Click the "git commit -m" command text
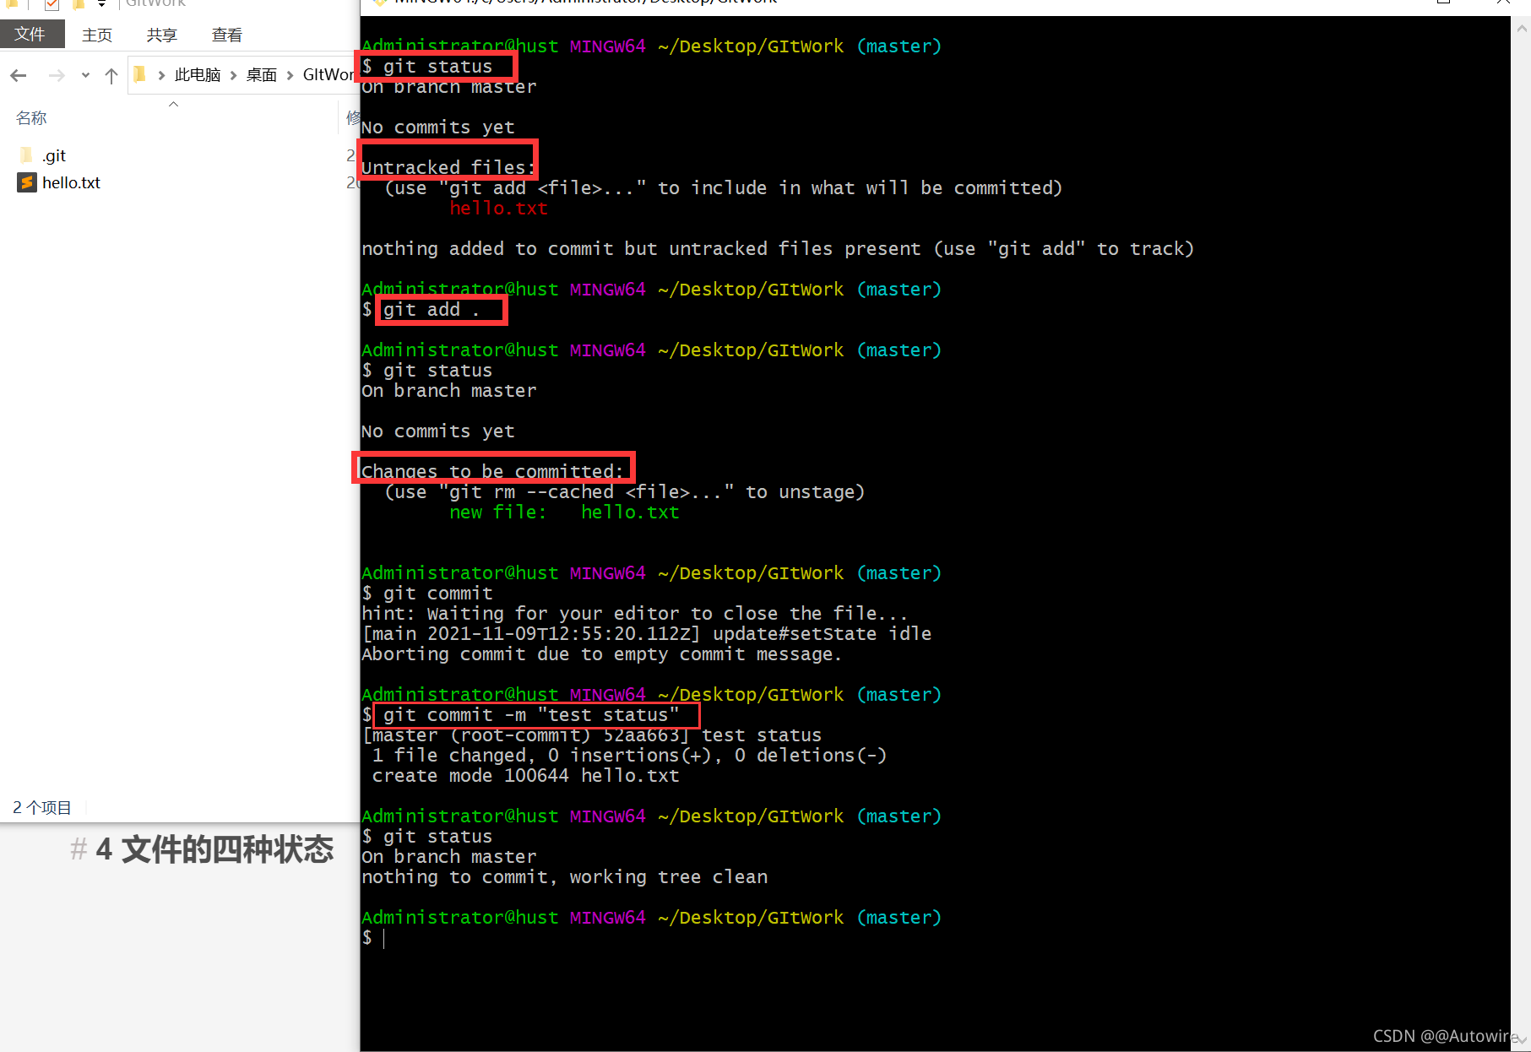The height and width of the screenshot is (1052, 1531). (531, 715)
